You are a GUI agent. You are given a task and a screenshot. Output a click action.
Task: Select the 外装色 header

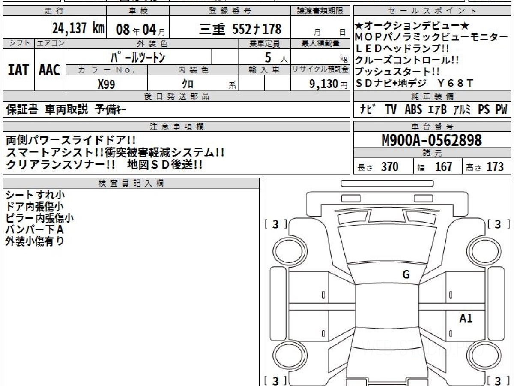pos(152,43)
